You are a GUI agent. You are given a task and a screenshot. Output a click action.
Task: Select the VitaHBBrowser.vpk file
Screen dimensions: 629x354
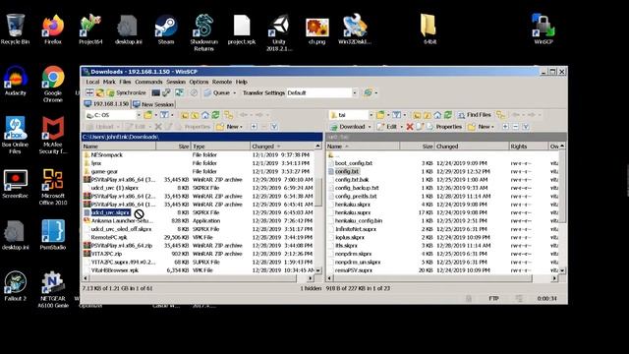(x=114, y=270)
